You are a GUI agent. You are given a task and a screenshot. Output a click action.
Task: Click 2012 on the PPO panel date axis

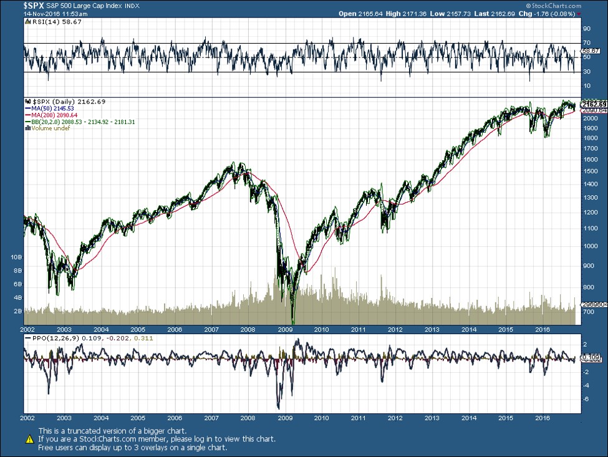395,418
